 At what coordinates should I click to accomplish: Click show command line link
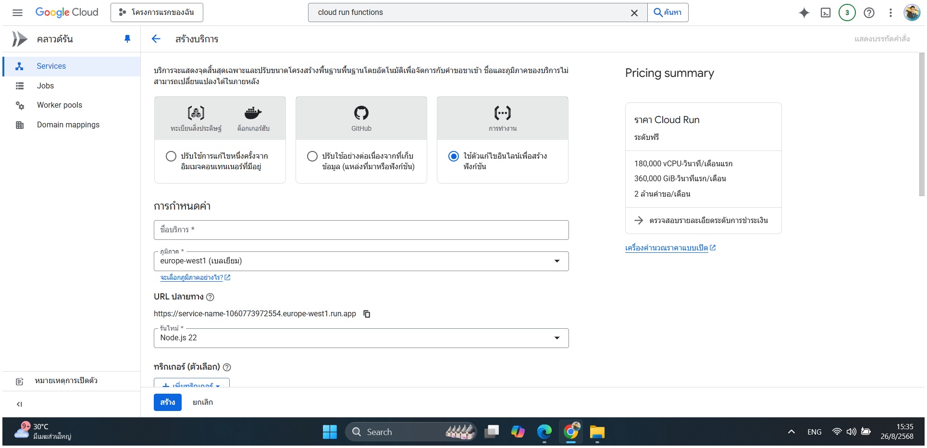click(882, 39)
